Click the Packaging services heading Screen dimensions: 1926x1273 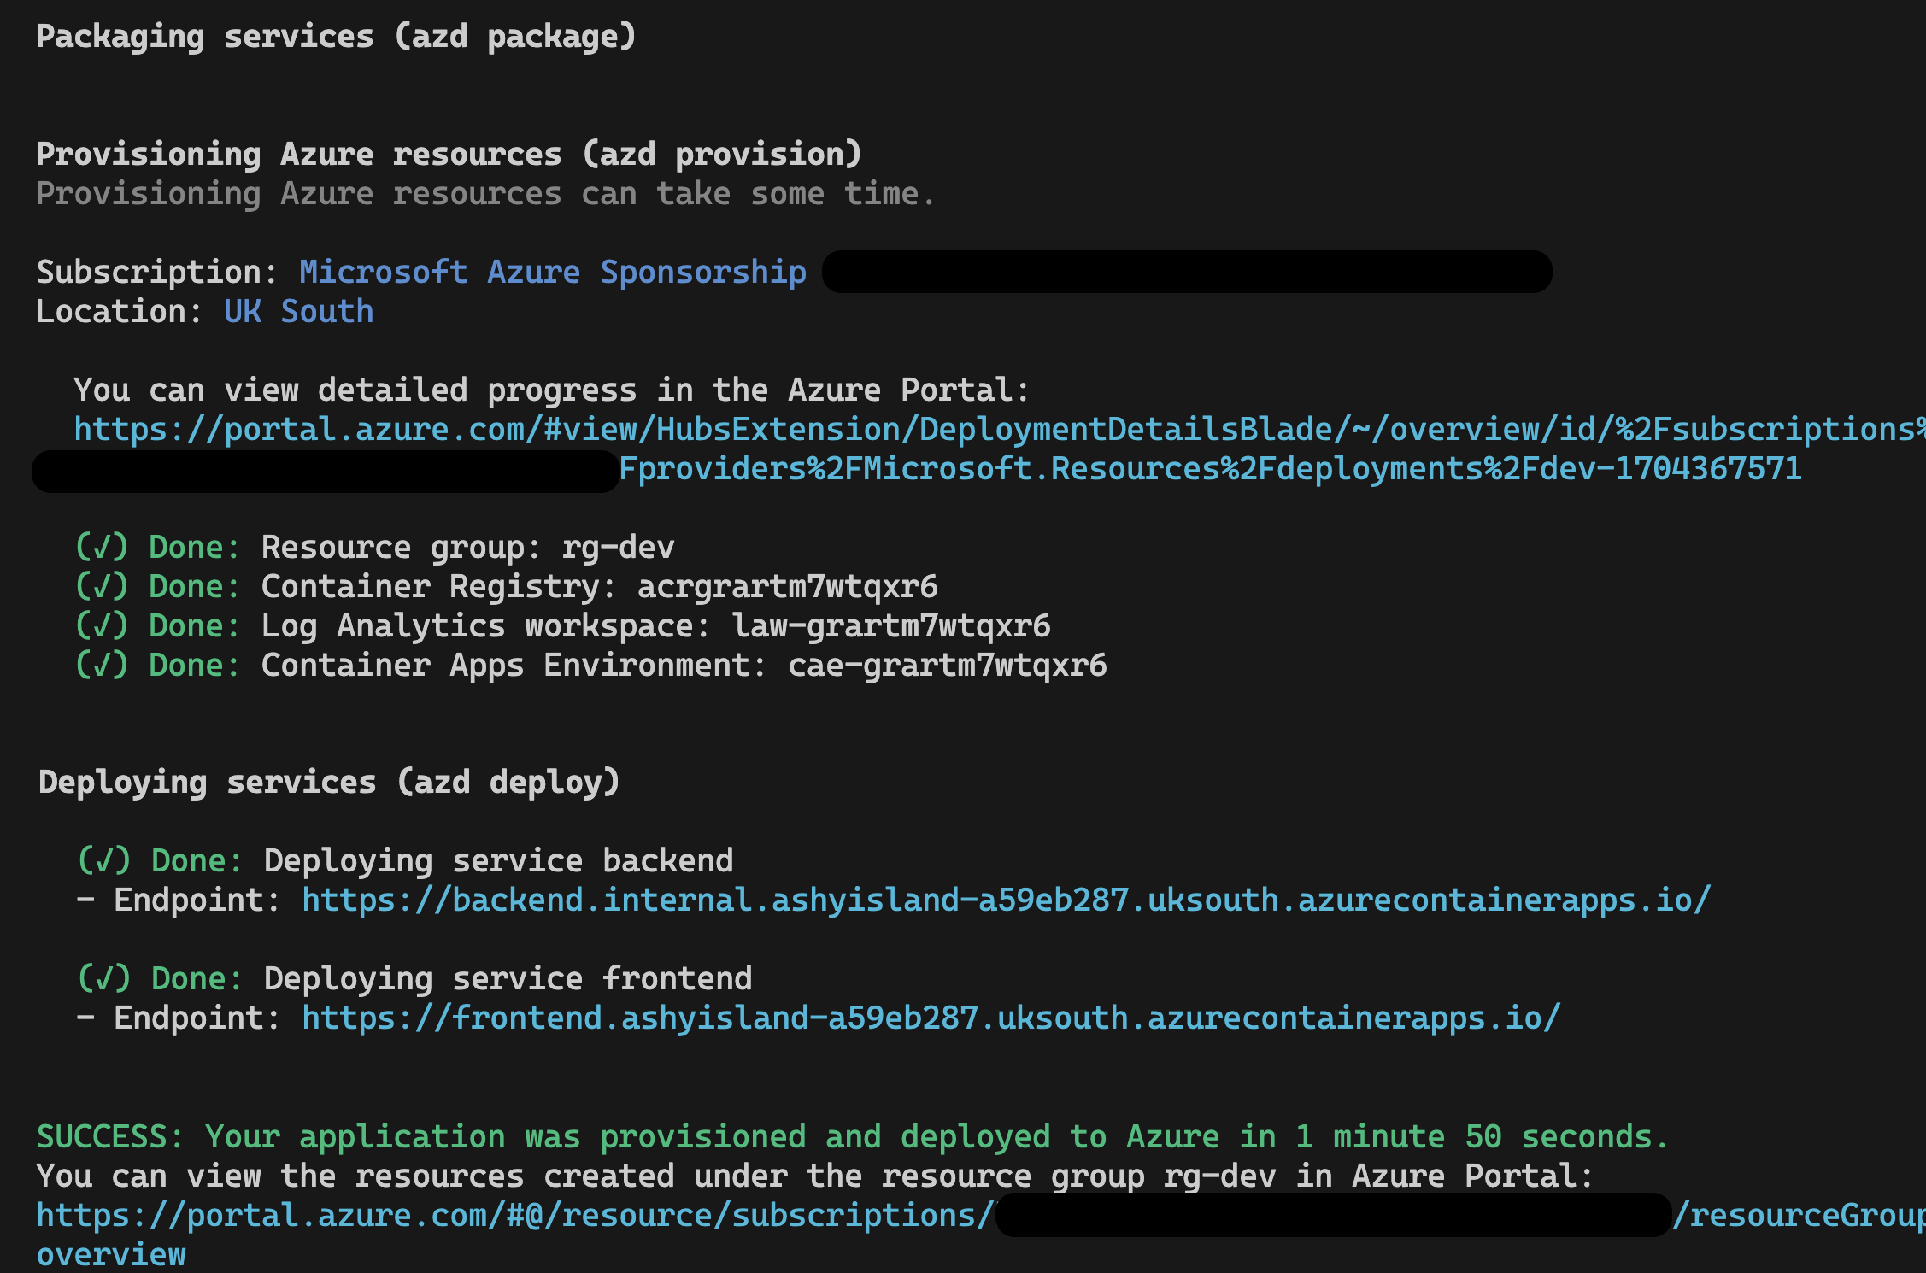pyautogui.click(x=336, y=37)
